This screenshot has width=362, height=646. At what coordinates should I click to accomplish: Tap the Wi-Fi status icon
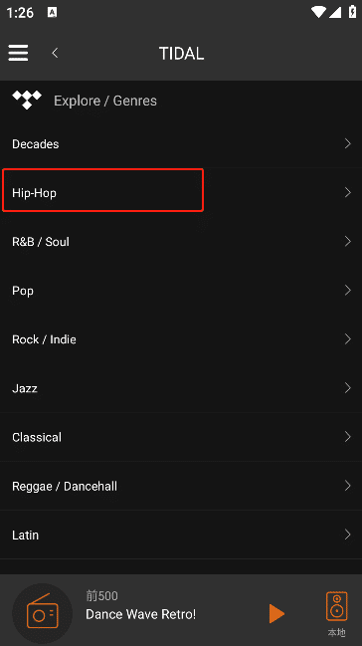click(x=318, y=12)
